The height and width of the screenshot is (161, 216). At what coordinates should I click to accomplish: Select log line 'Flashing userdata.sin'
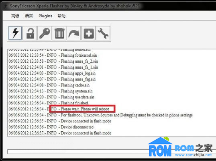point(51,97)
